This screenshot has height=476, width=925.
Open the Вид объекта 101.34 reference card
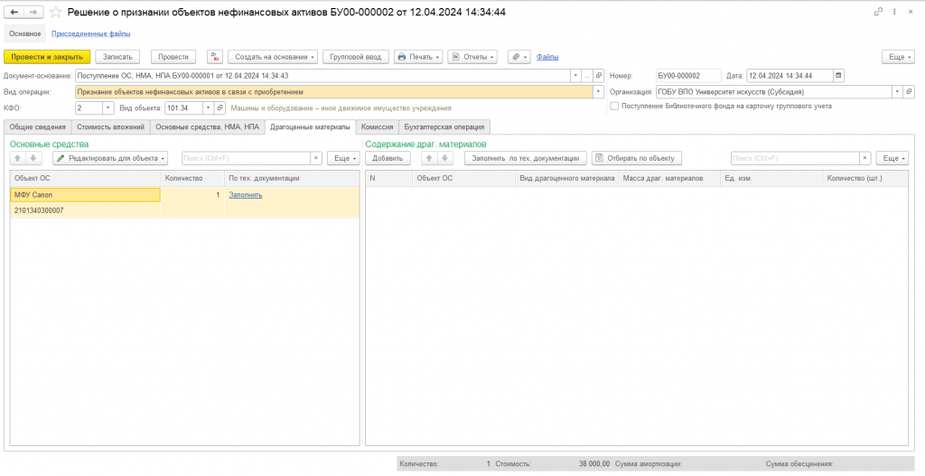pyautogui.click(x=220, y=108)
